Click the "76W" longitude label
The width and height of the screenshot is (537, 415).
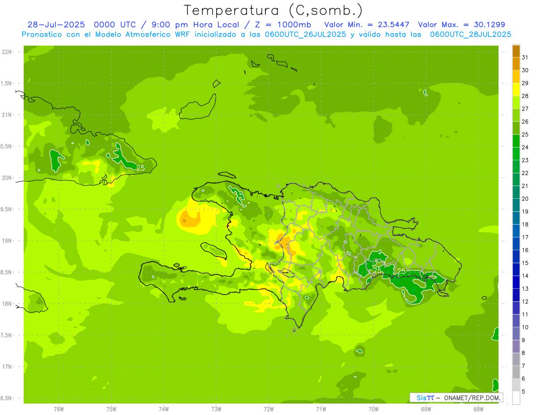click(x=59, y=409)
